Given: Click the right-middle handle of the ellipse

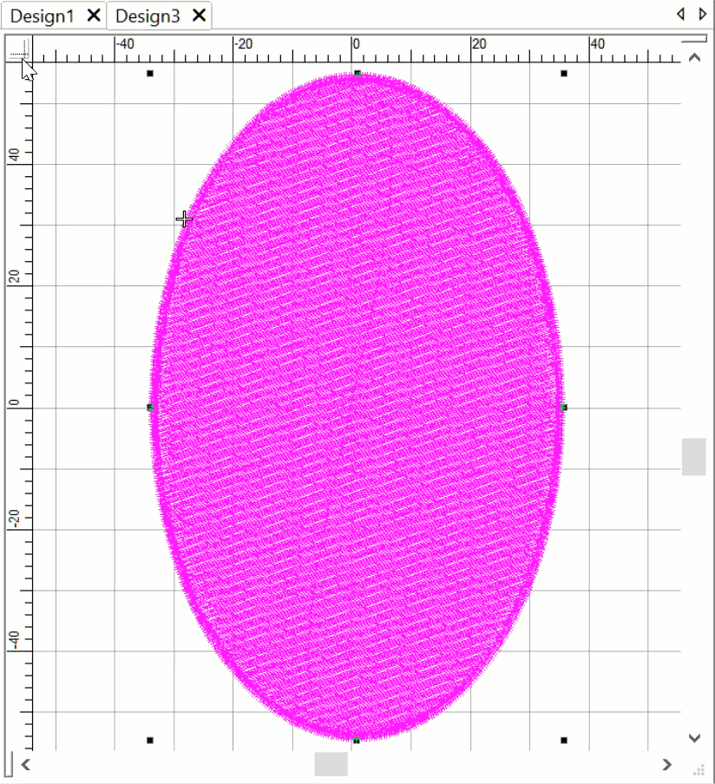Looking at the screenshot, I should point(564,407).
